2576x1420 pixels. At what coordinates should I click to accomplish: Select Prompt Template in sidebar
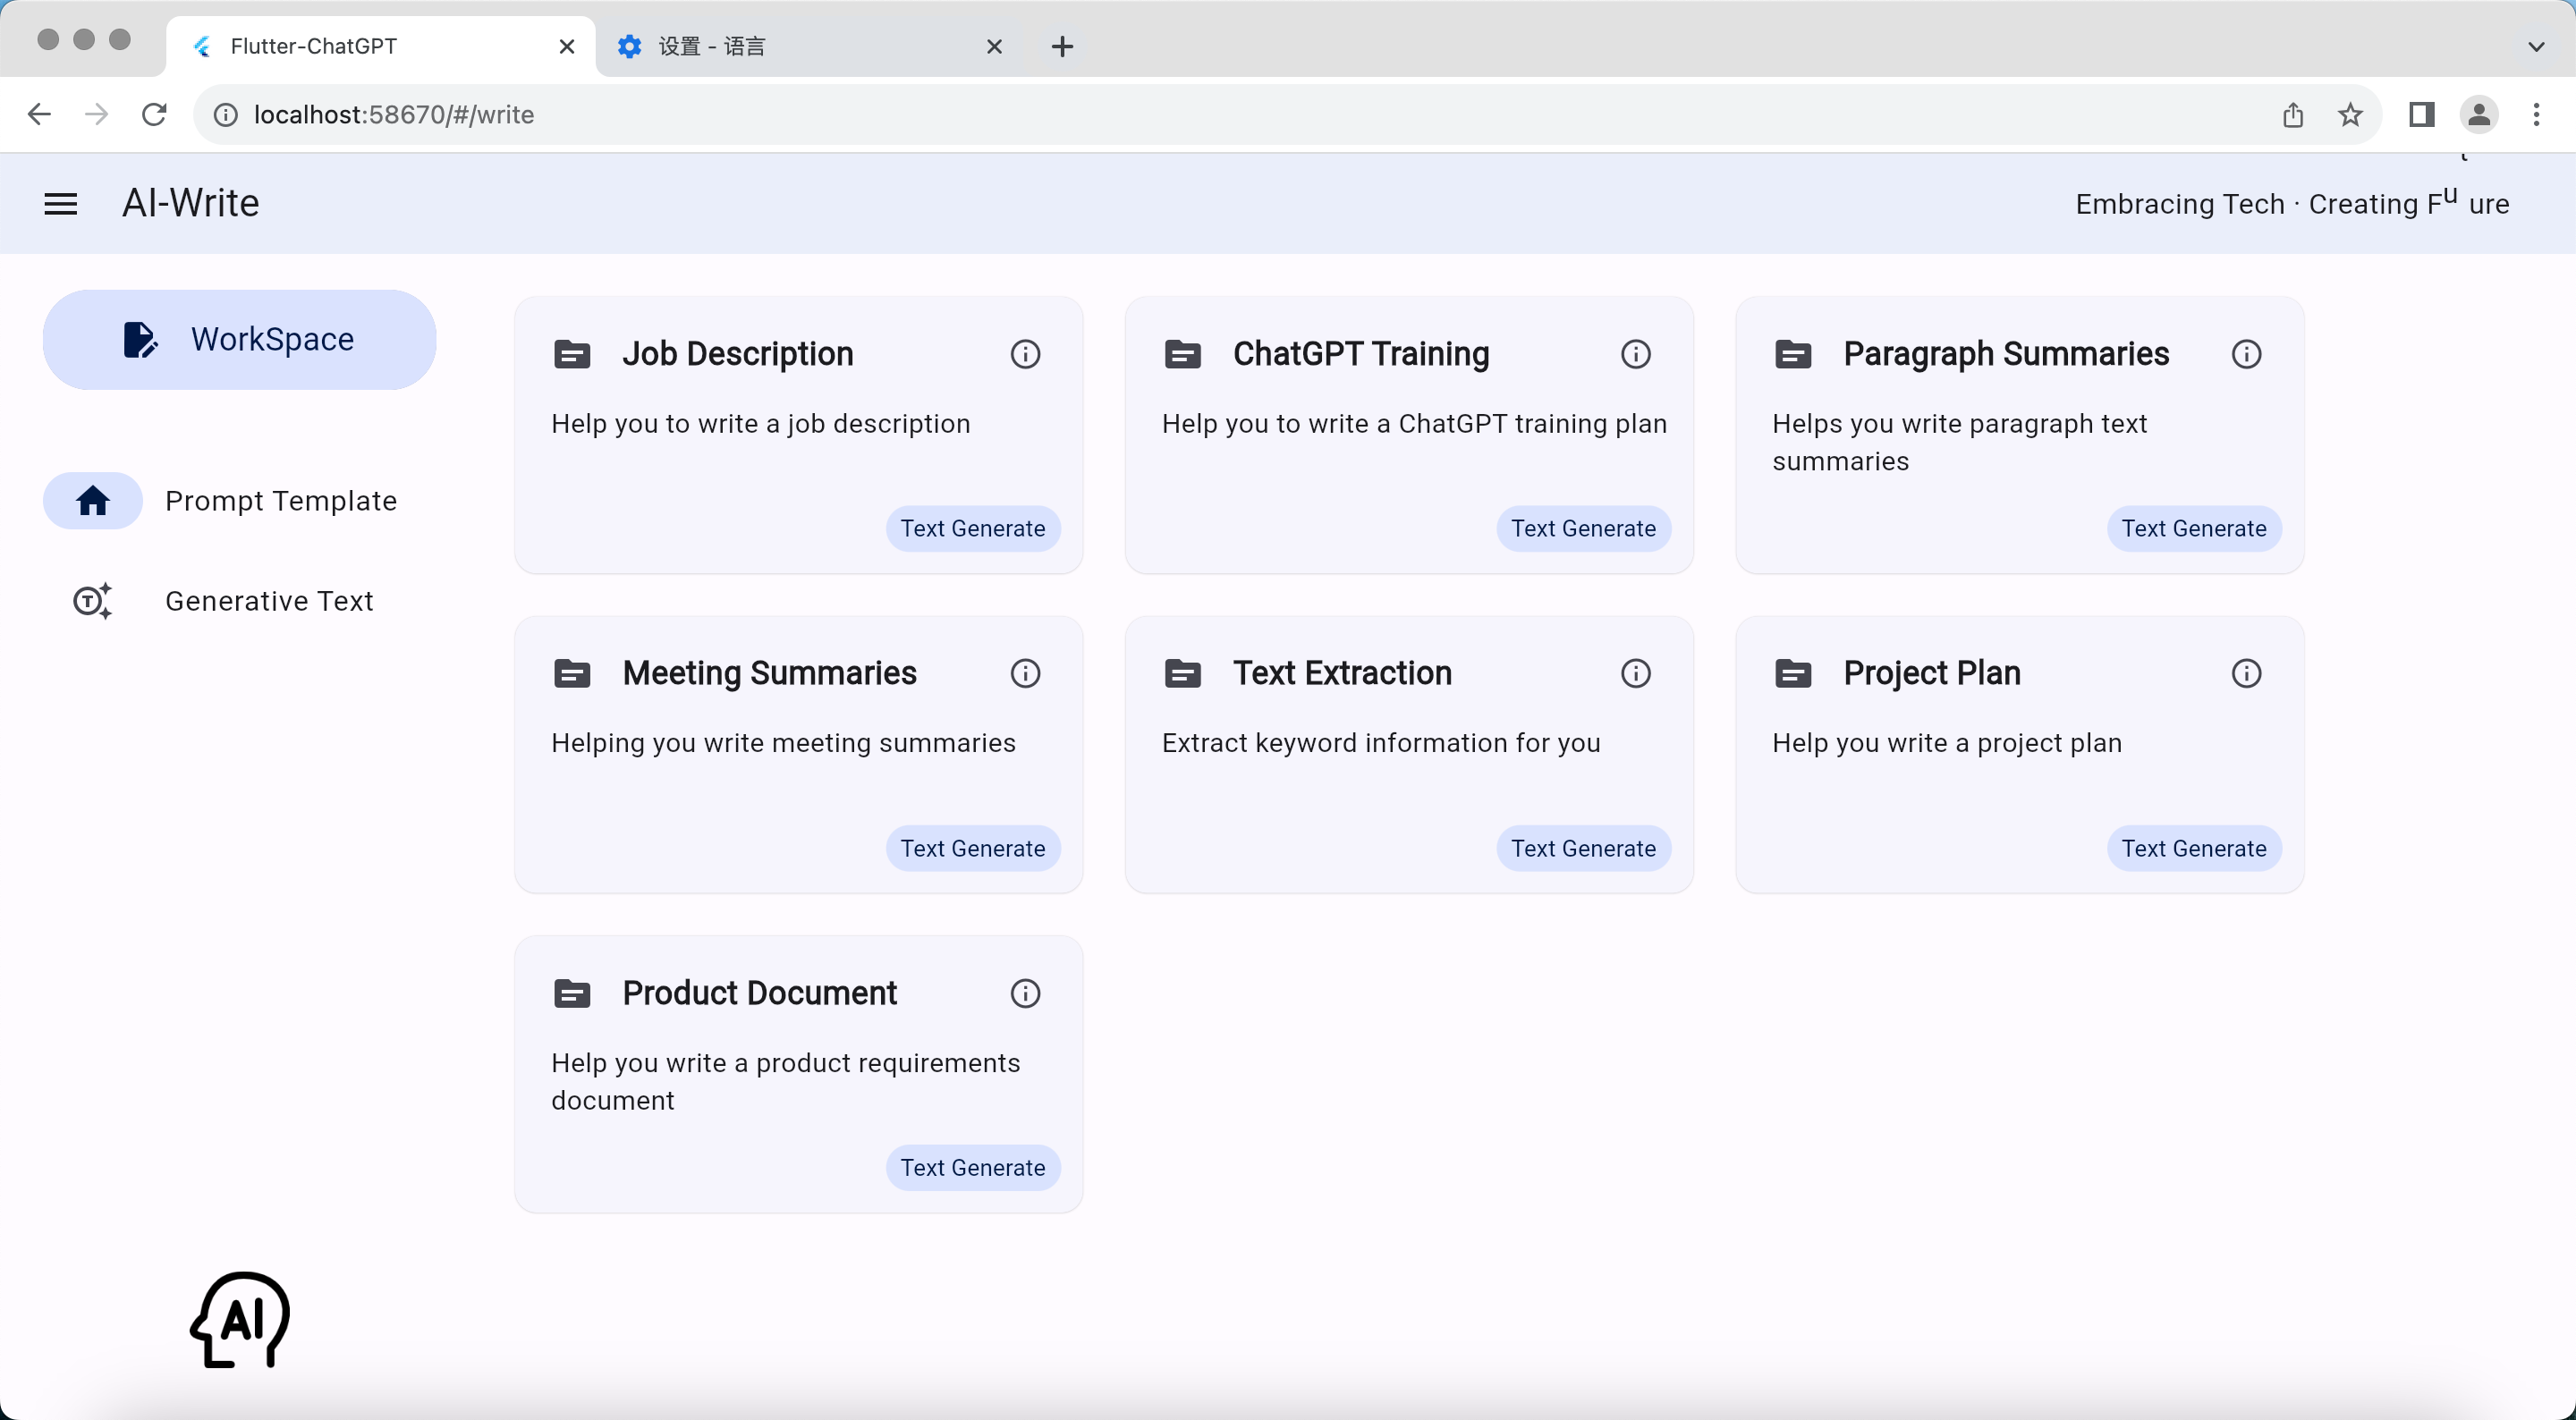280,501
